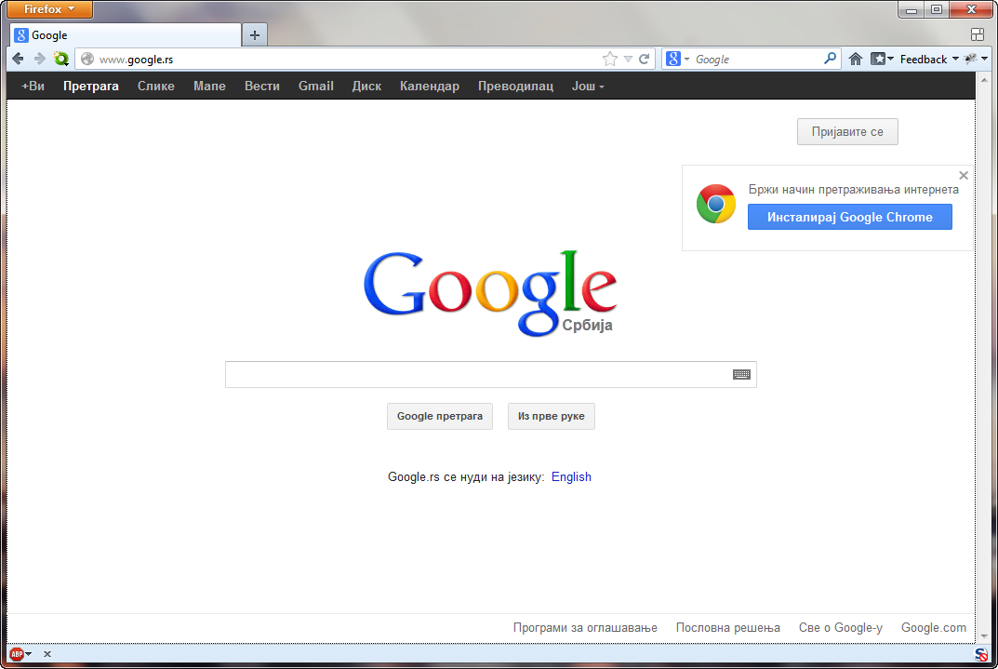Open a new tab with the plus button
Screen dimensions: 998x669
255,35
